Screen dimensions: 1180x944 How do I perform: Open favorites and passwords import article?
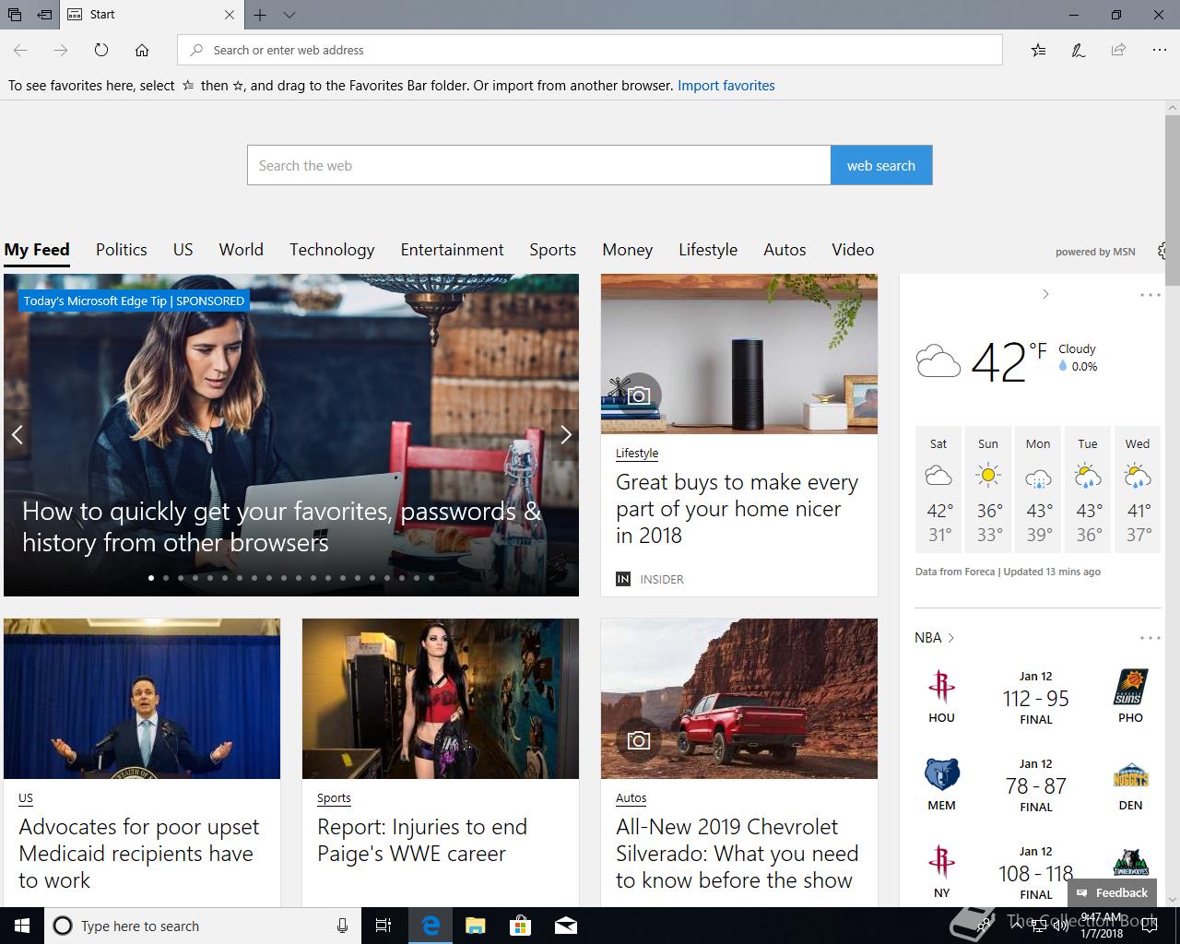[281, 526]
